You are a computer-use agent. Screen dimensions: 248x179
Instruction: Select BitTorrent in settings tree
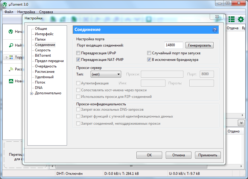click(x=43, y=55)
